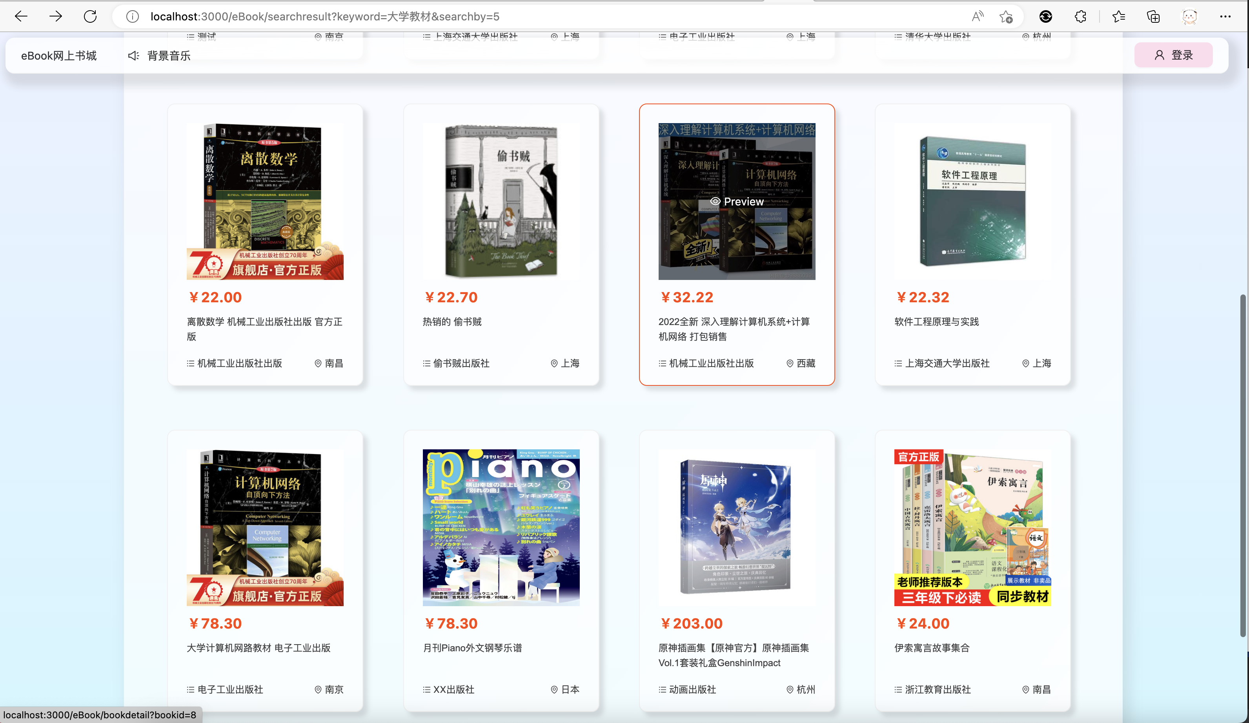Viewport: 1249px width, 723px height.
Task: Click the browser forward arrow
Action: (56, 16)
